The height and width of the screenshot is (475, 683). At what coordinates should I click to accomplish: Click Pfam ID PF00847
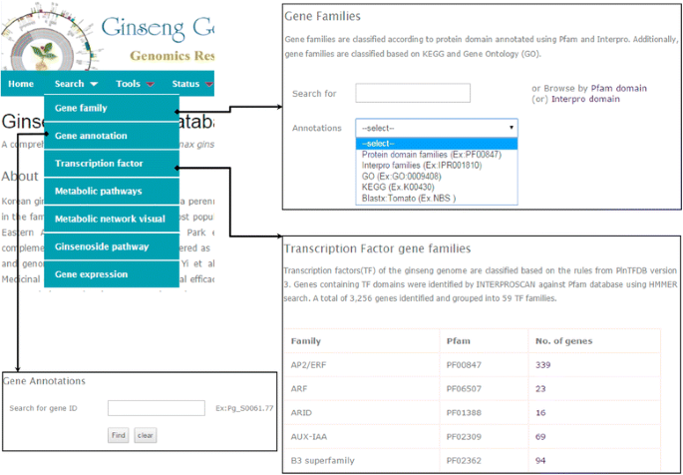(464, 365)
